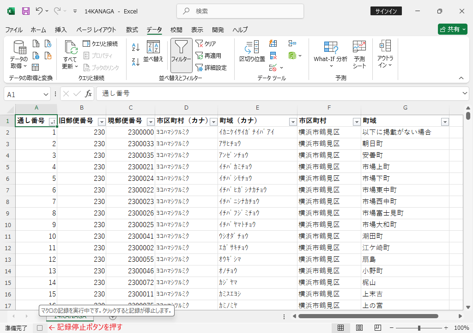Open filter dropdown for 旧郵便番号
Viewport: 473px width, 333px height.
pyautogui.click(x=102, y=122)
